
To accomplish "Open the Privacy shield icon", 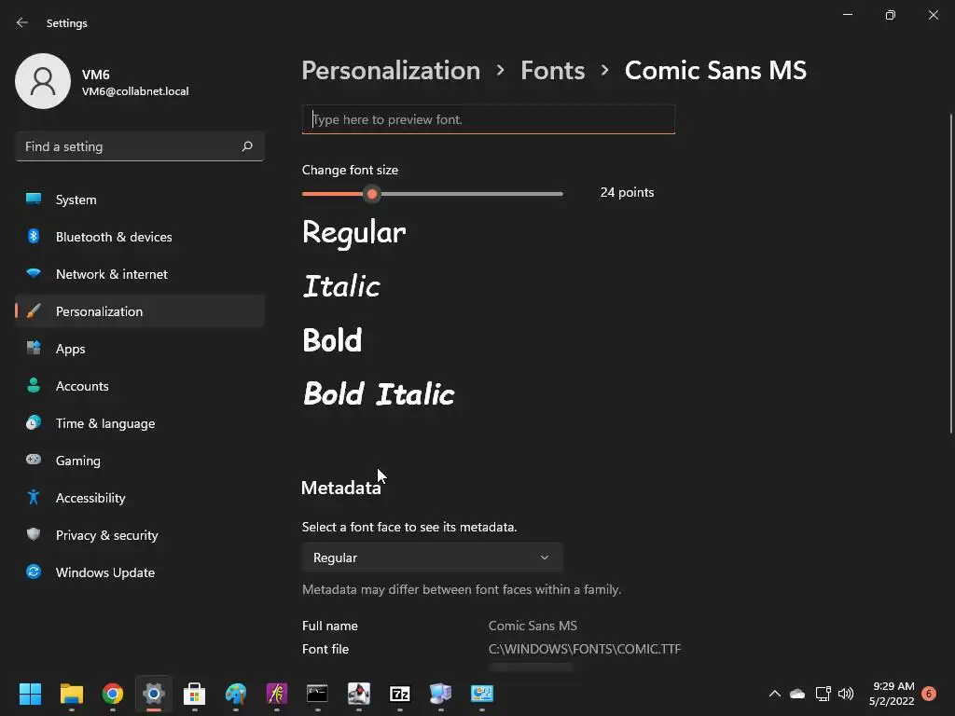I will click(34, 534).
